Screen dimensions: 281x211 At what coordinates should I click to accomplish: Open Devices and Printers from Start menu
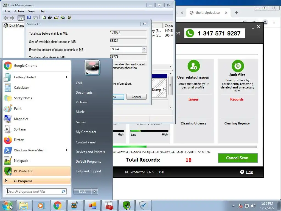90,152
